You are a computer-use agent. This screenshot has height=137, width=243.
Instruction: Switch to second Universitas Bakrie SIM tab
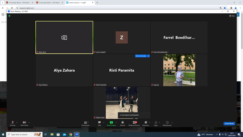click(x=50, y=3)
